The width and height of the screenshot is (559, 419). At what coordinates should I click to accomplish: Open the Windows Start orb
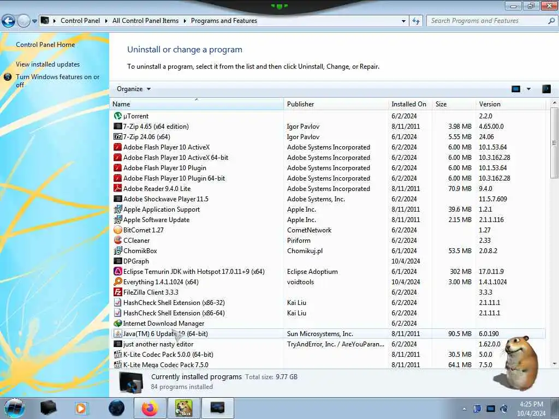(x=15, y=408)
